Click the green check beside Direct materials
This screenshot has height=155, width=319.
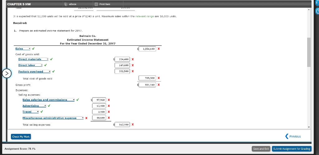pos(51,59)
